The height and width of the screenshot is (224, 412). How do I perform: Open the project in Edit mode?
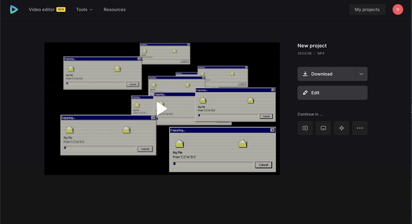click(332, 93)
